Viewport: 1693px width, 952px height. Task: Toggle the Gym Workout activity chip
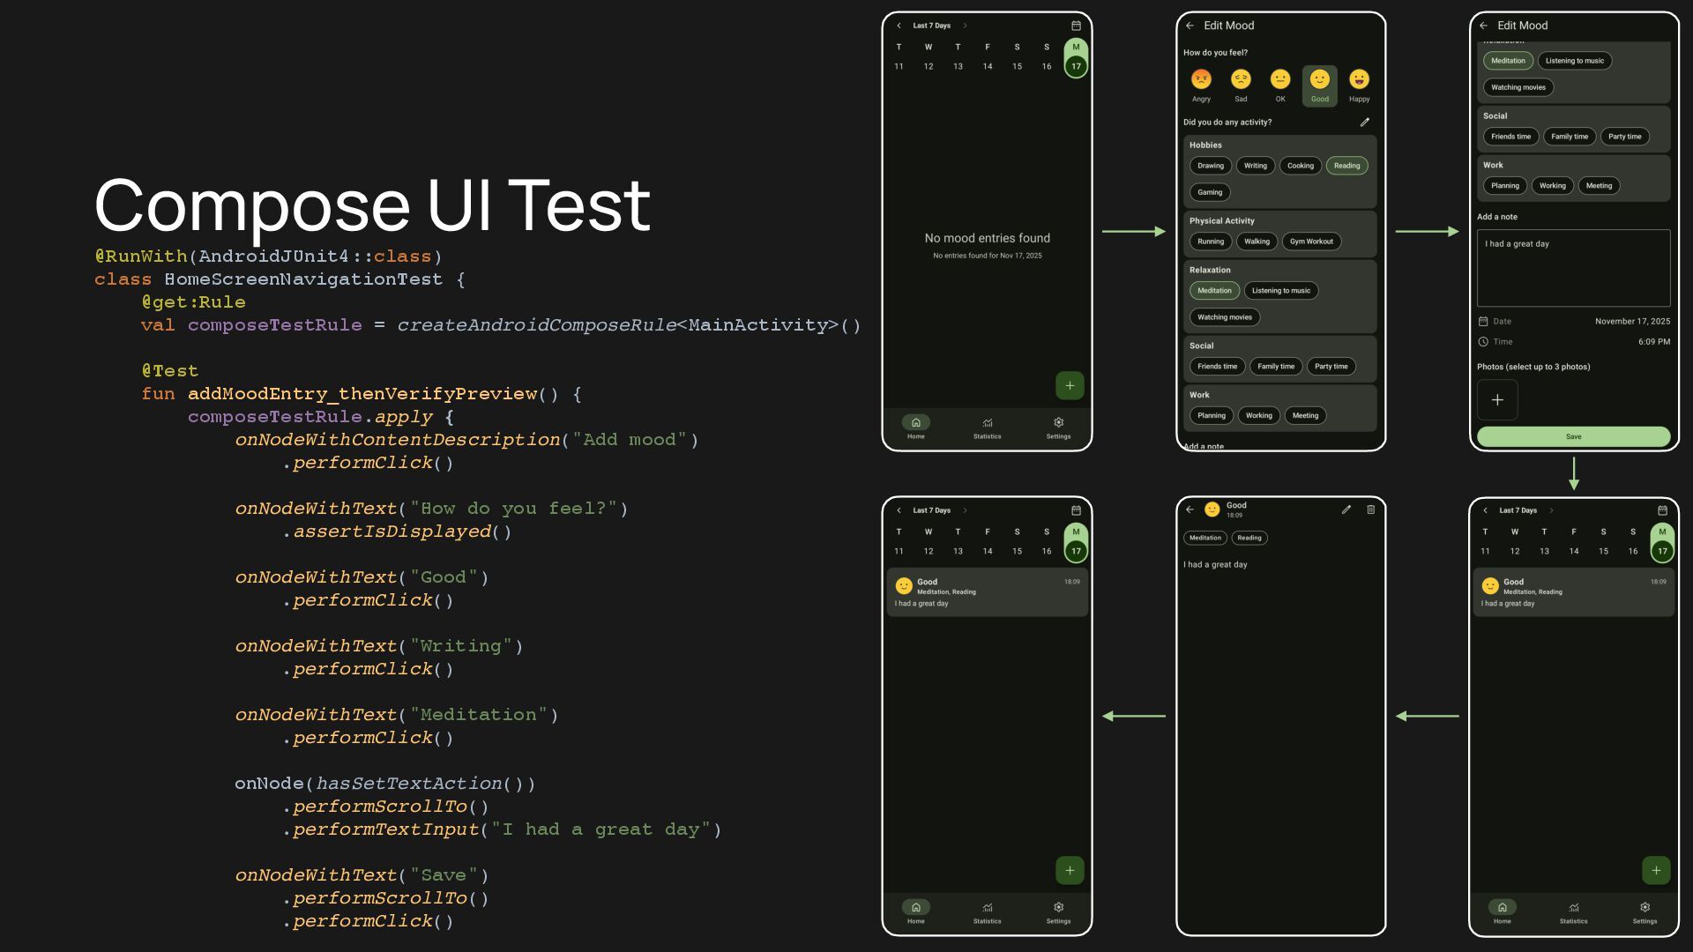1311,242
